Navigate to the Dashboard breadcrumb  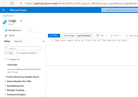[x=8, y=16]
